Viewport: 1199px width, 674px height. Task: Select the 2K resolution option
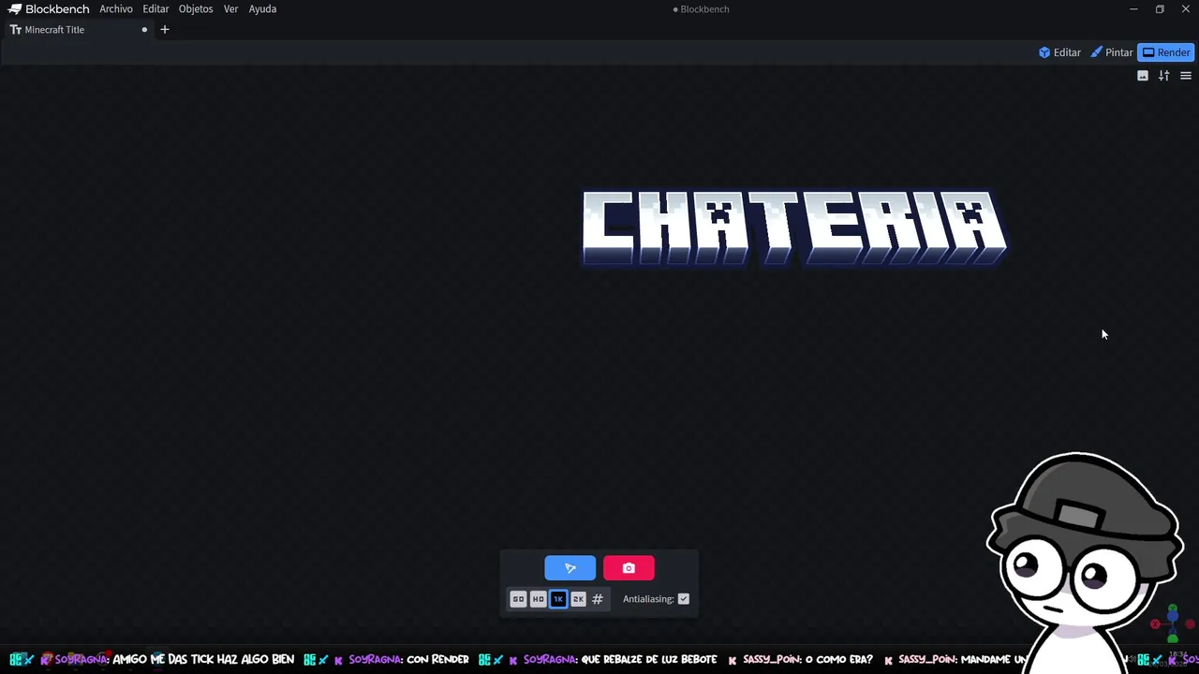(578, 599)
